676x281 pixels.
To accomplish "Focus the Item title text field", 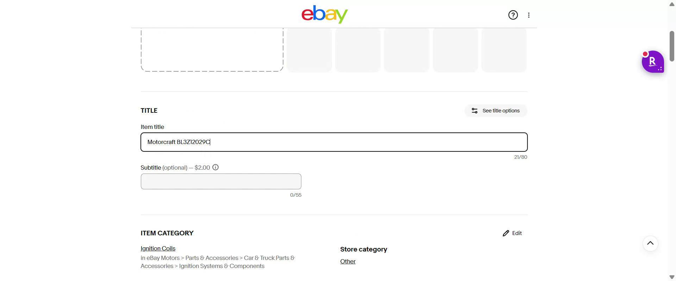I will coord(334,142).
